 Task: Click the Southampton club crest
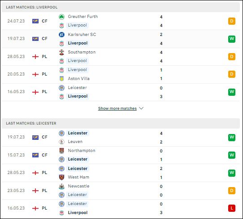61,52
